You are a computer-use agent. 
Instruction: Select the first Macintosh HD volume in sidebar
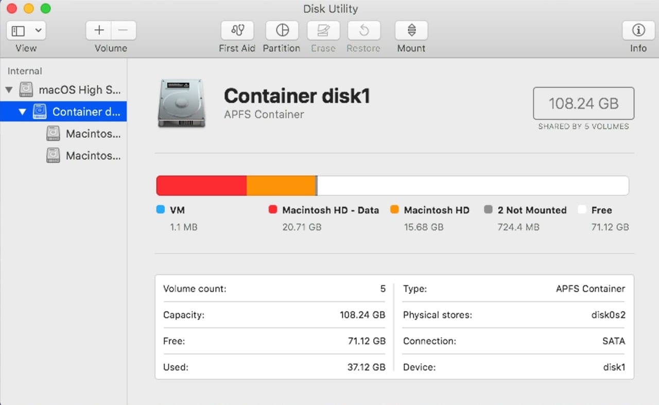93,134
